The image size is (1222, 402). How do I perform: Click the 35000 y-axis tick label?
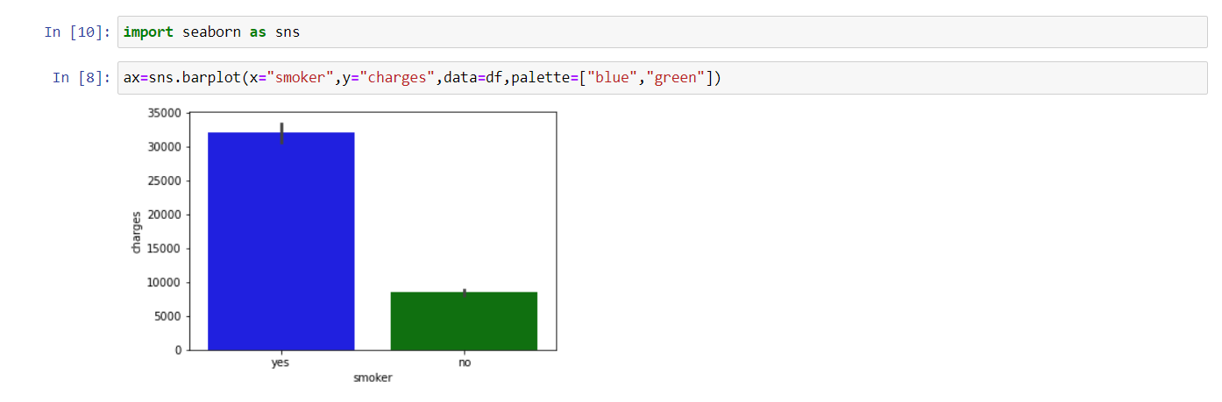point(165,113)
